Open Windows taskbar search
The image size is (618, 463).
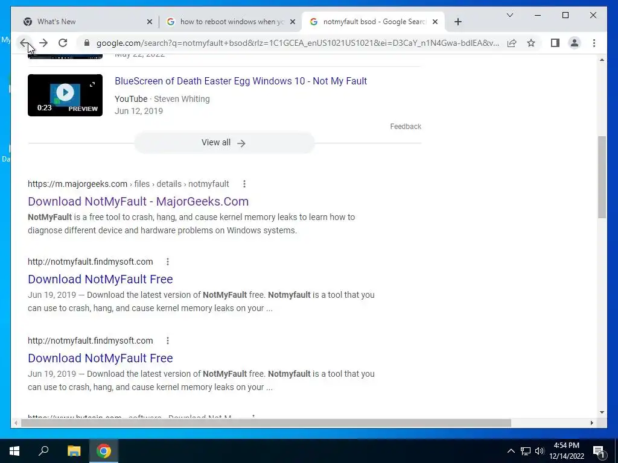pos(43,451)
